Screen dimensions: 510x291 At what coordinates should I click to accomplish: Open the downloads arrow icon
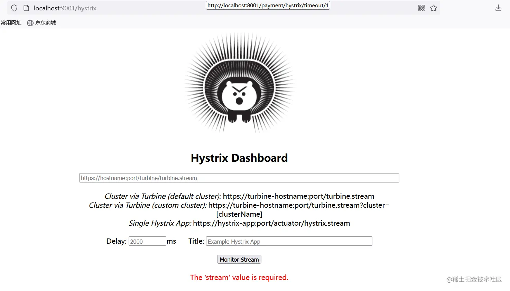[498, 8]
